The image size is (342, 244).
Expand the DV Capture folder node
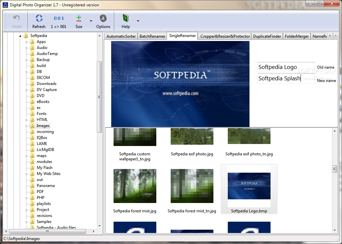(27, 90)
